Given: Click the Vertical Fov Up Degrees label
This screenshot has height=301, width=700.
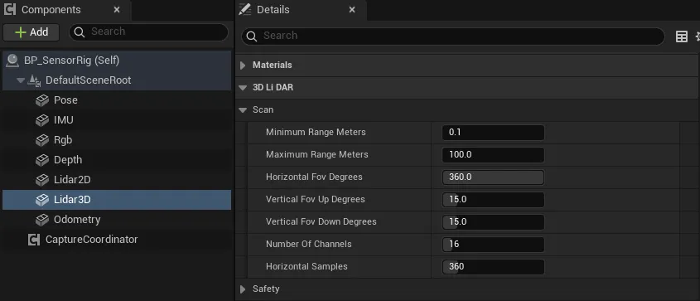Looking at the screenshot, I should pyautogui.click(x=315, y=199).
